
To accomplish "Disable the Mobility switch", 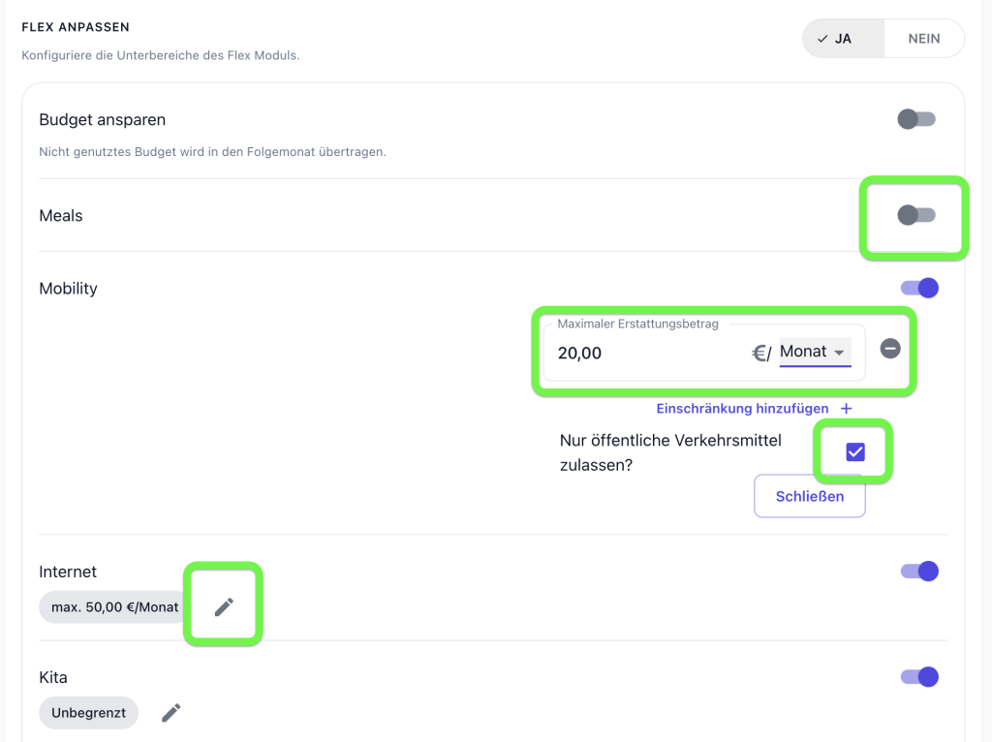I will pos(919,288).
